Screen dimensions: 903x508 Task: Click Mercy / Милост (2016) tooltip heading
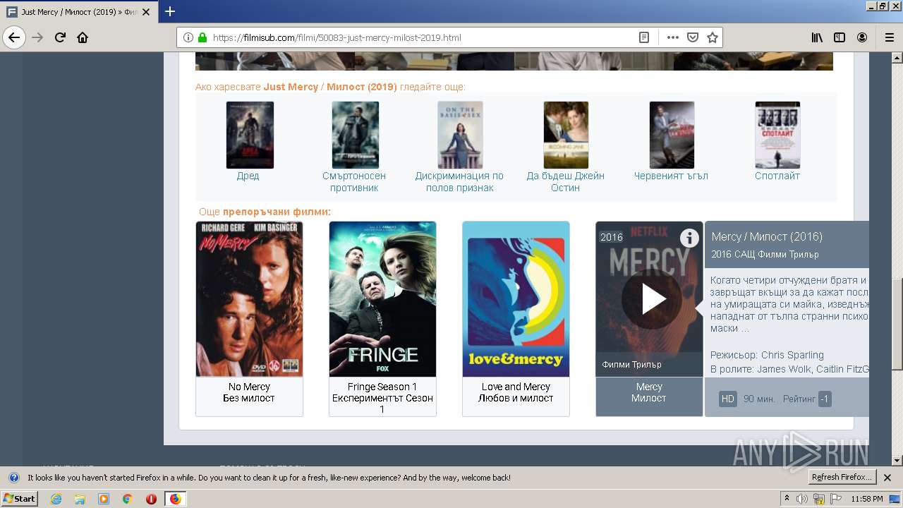767,236
